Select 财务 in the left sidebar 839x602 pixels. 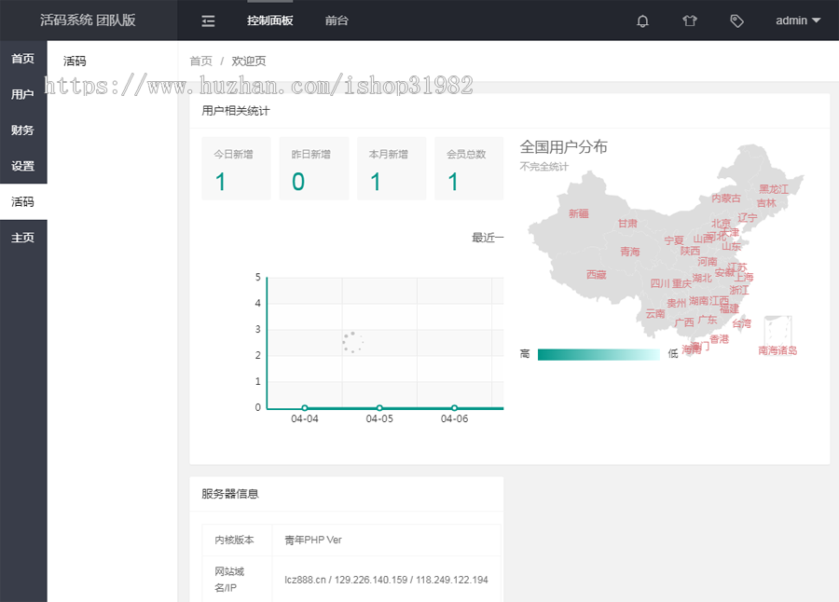point(23,130)
